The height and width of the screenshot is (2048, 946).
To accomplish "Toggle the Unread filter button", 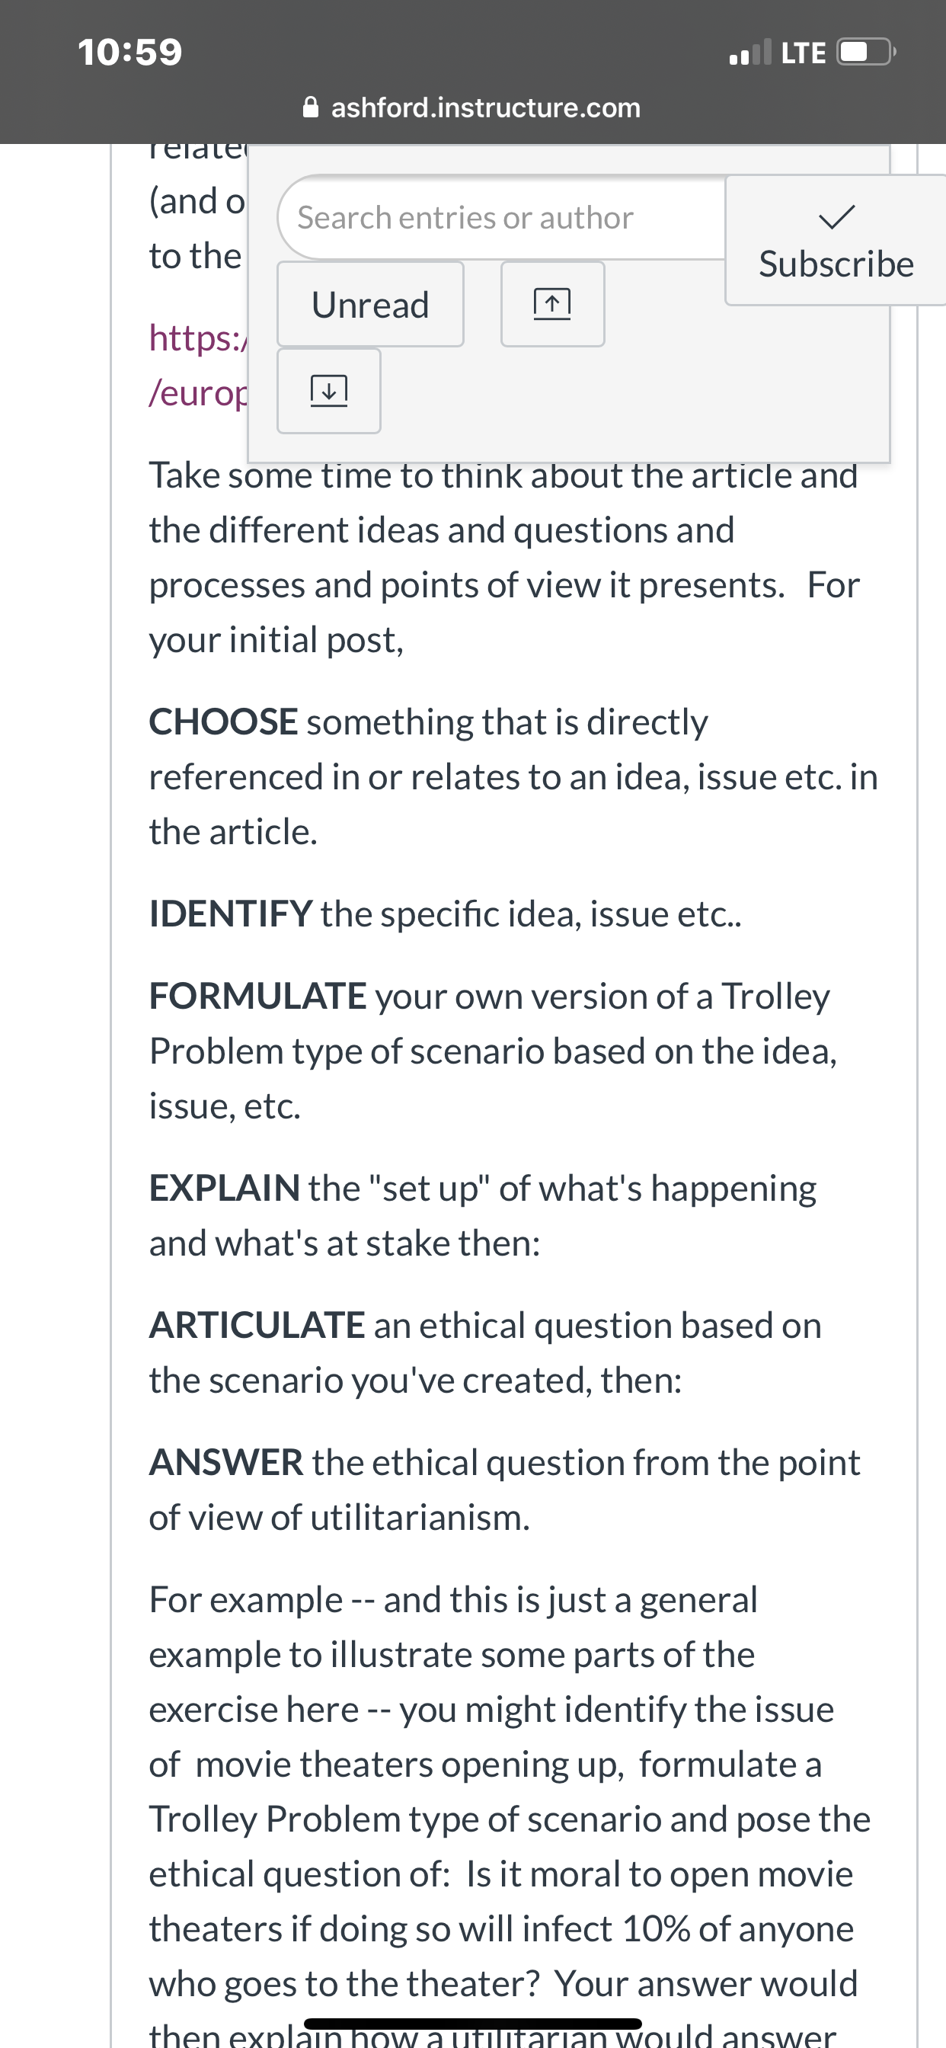I will click(370, 304).
